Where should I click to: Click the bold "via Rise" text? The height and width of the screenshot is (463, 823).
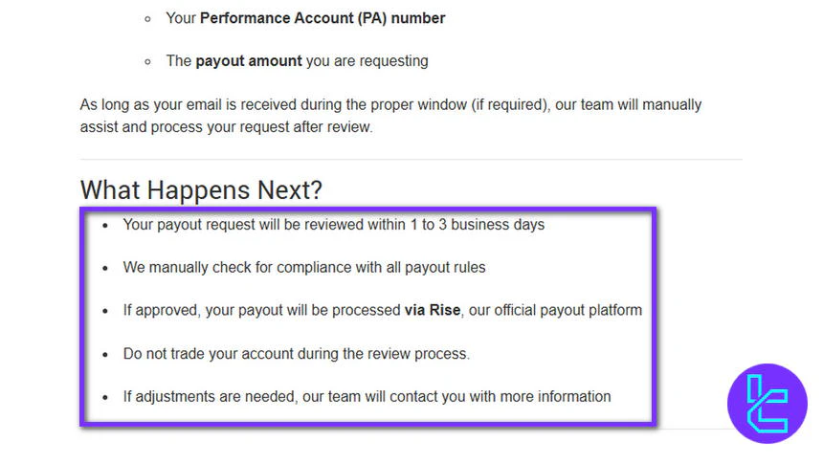click(433, 310)
